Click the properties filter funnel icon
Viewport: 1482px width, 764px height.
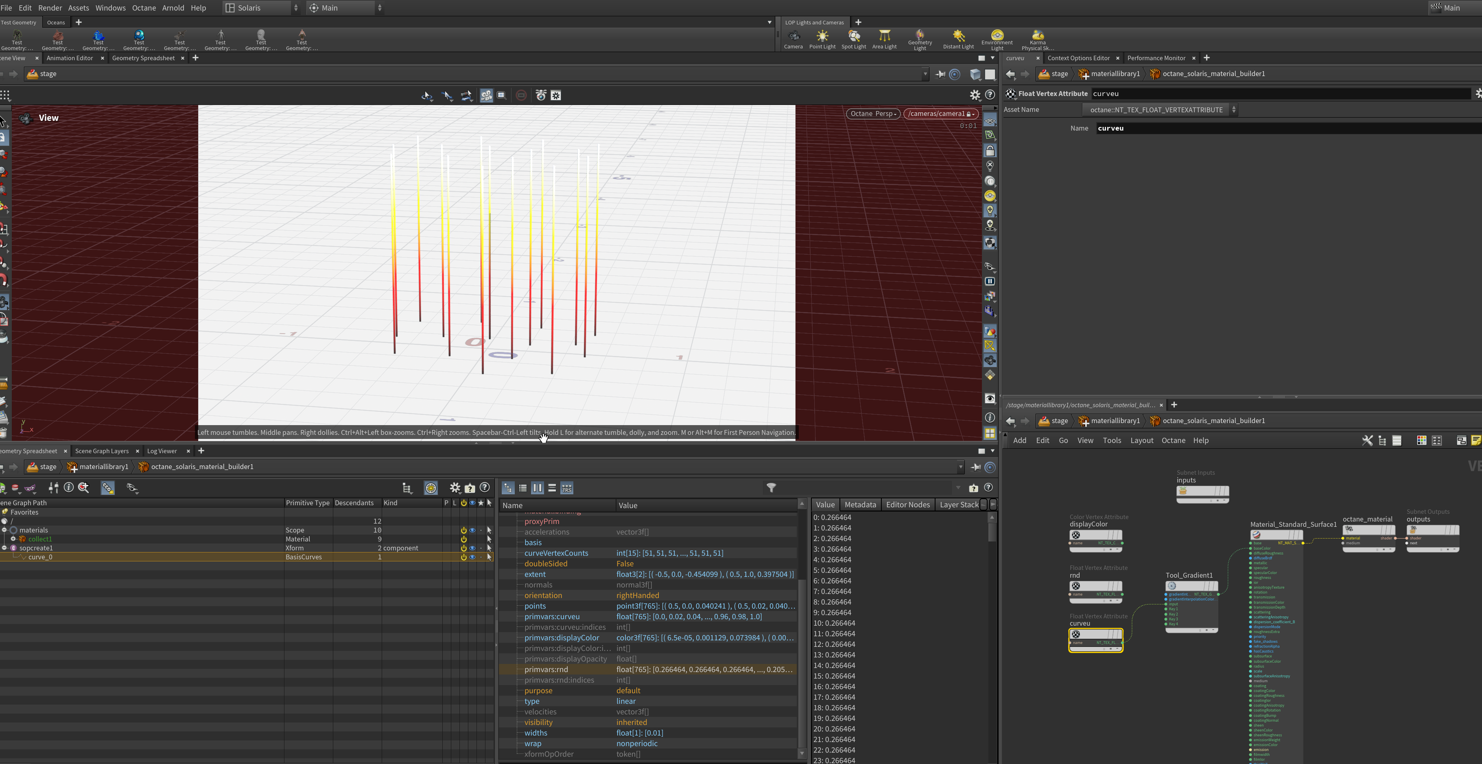(x=771, y=488)
